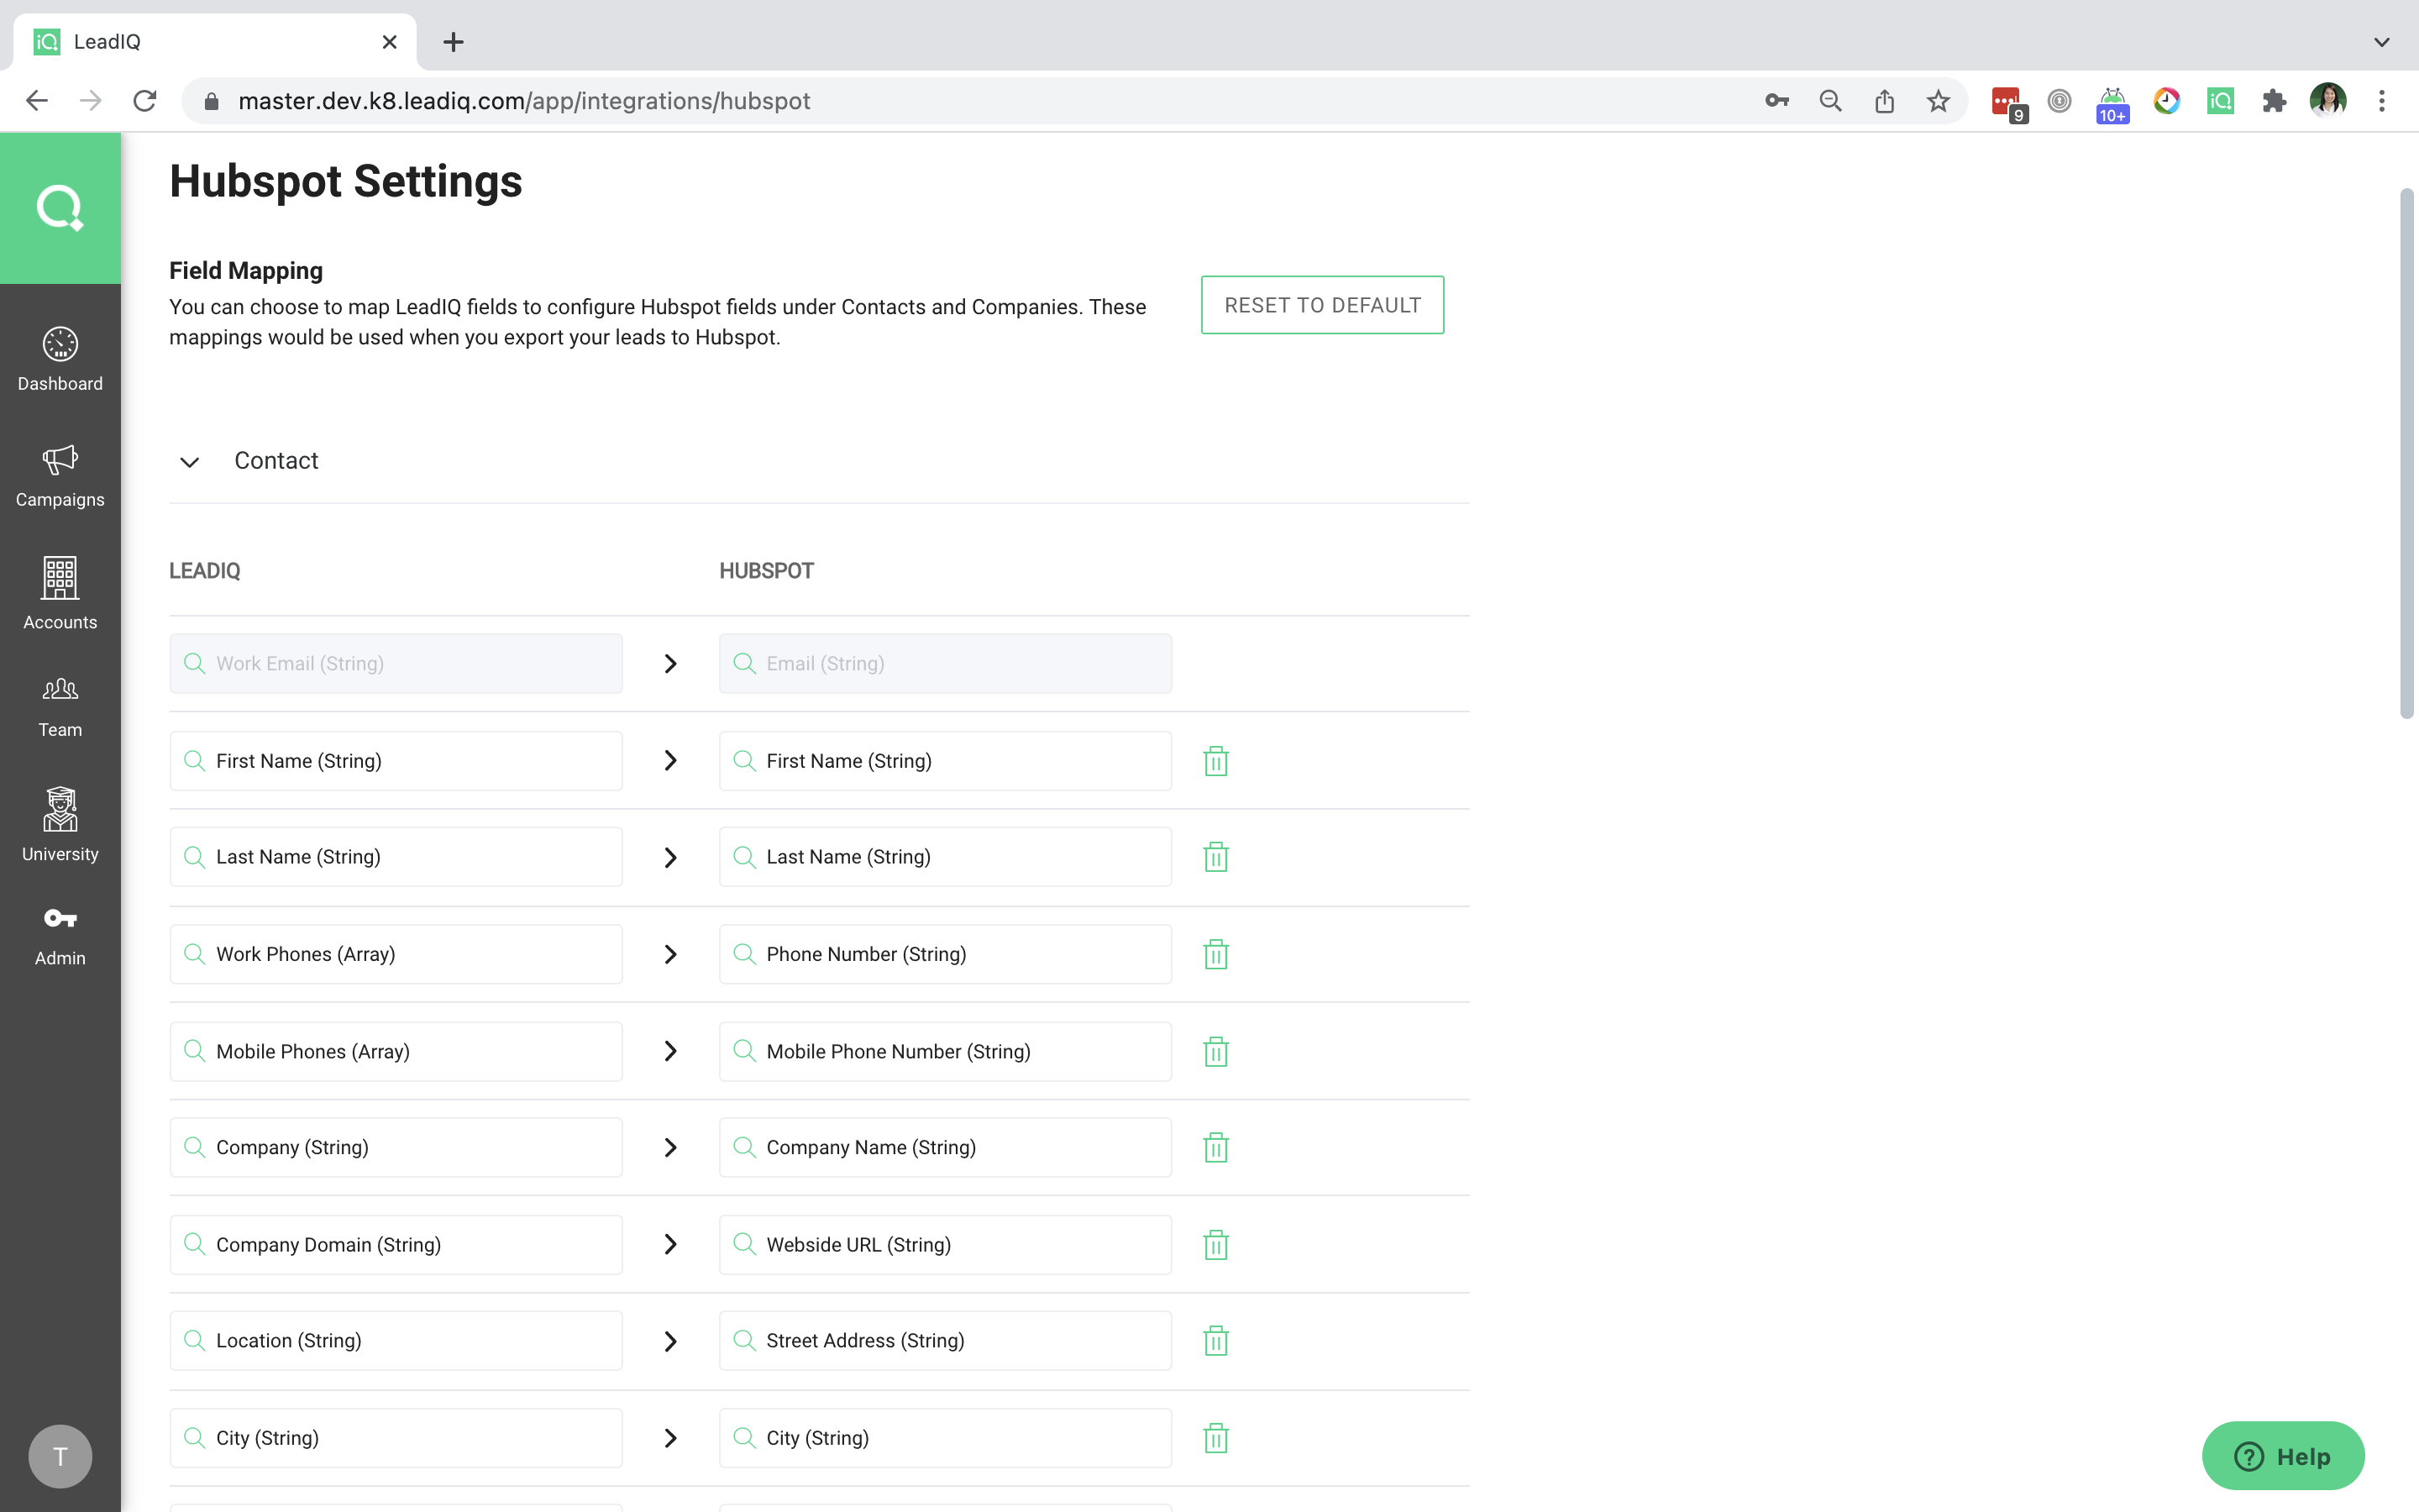The width and height of the screenshot is (2419, 1512).
Task: Click the mapping arrow between Work Email and Email
Action: (x=669, y=663)
